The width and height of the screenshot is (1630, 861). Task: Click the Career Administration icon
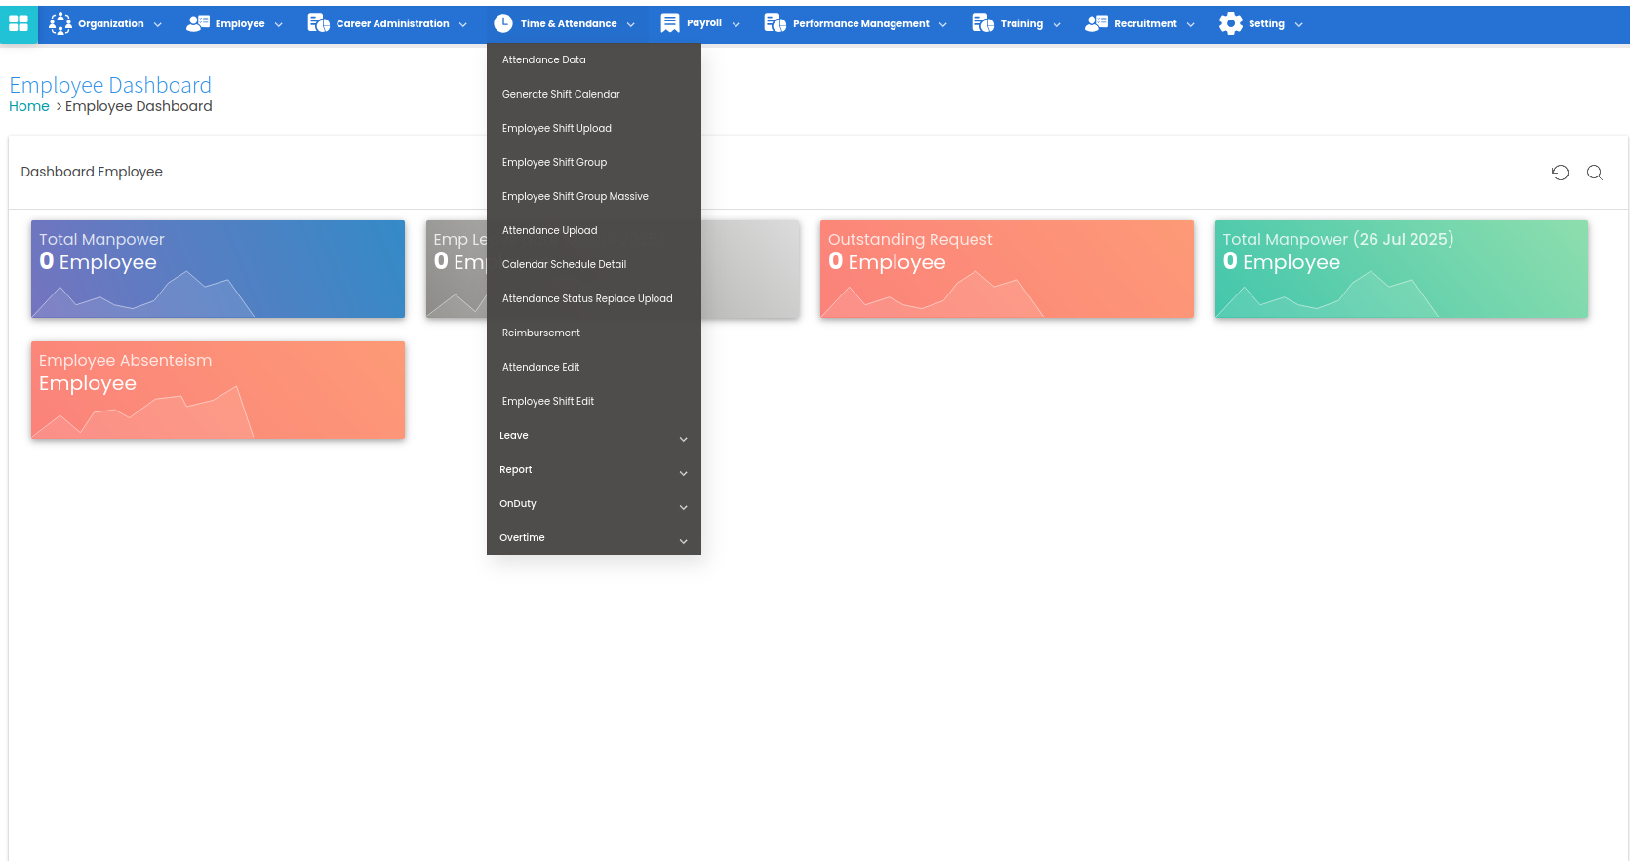click(319, 23)
